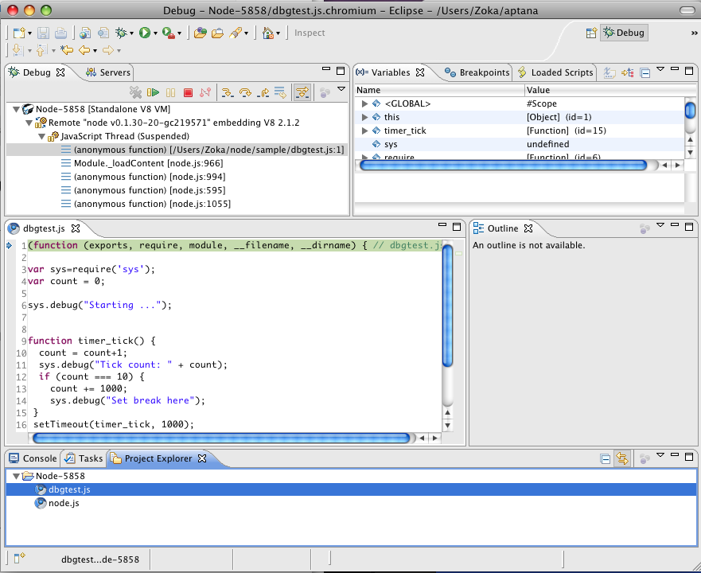Click the green Run button in main toolbar
The height and width of the screenshot is (573, 701).
tap(145, 33)
